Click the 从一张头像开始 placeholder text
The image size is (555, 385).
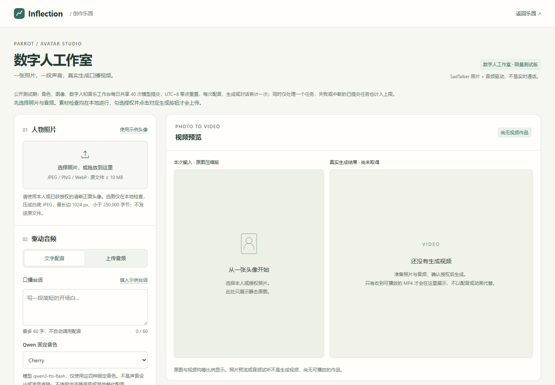(249, 270)
